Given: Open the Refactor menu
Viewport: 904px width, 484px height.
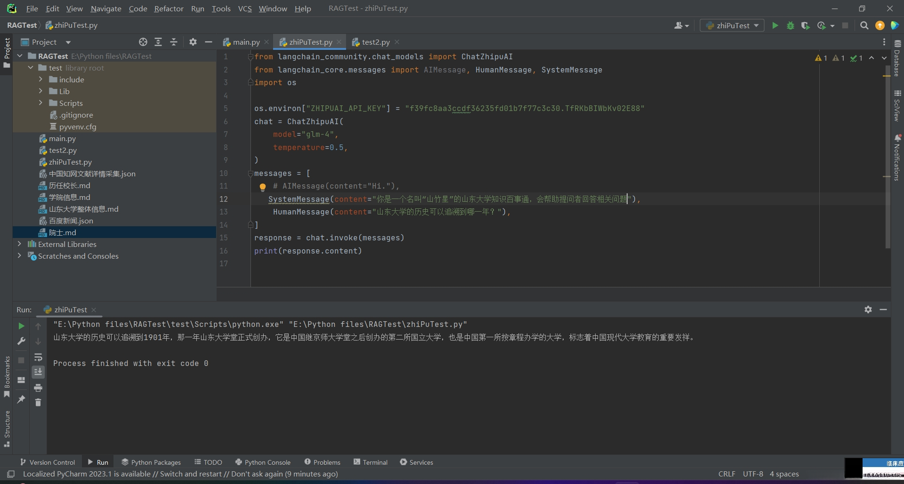Looking at the screenshot, I should [169, 8].
